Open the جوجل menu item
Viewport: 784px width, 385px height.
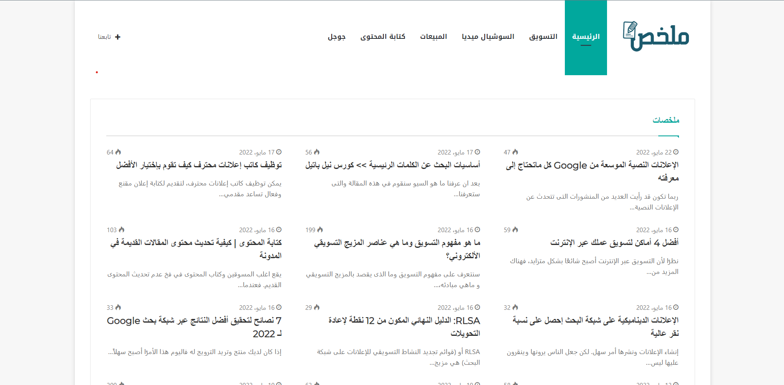pos(337,37)
